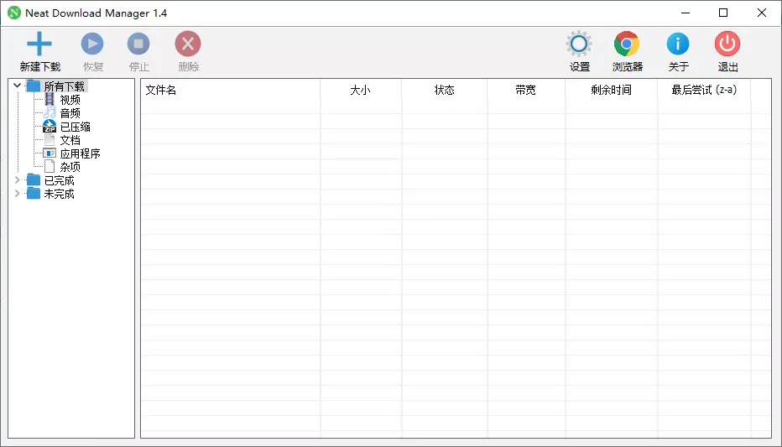The width and height of the screenshot is (782, 447).
Task: Select the Audio (音频) music note icon
Action: click(x=50, y=112)
